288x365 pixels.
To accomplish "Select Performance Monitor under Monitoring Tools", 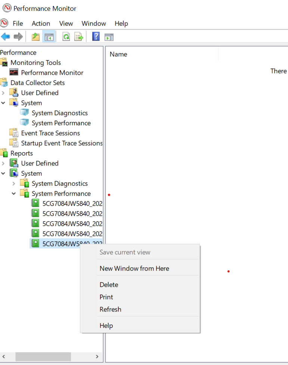I will tap(52, 73).
